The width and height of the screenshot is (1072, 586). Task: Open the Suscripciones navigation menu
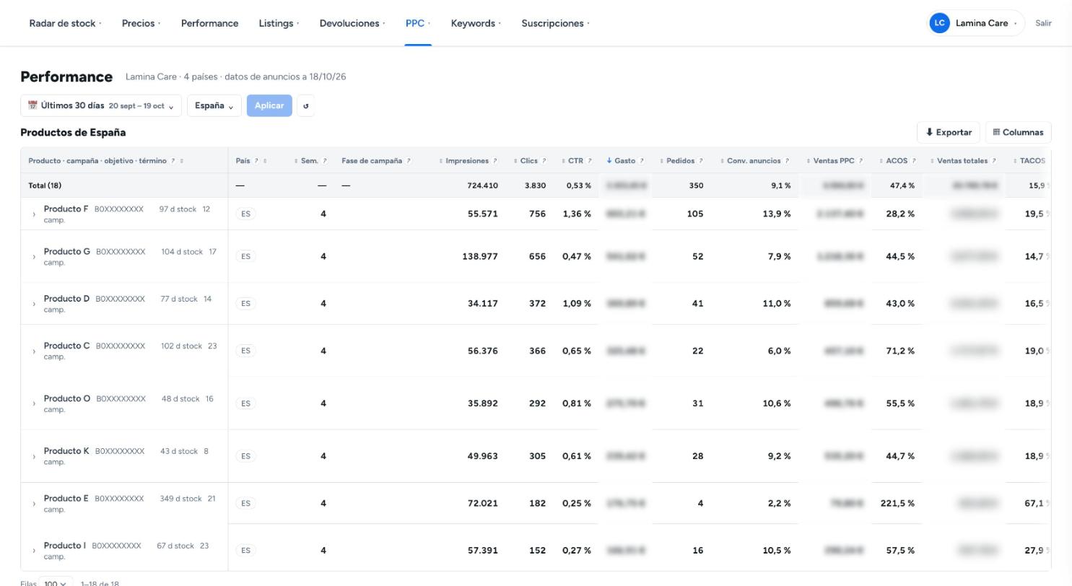click(555, 23)
